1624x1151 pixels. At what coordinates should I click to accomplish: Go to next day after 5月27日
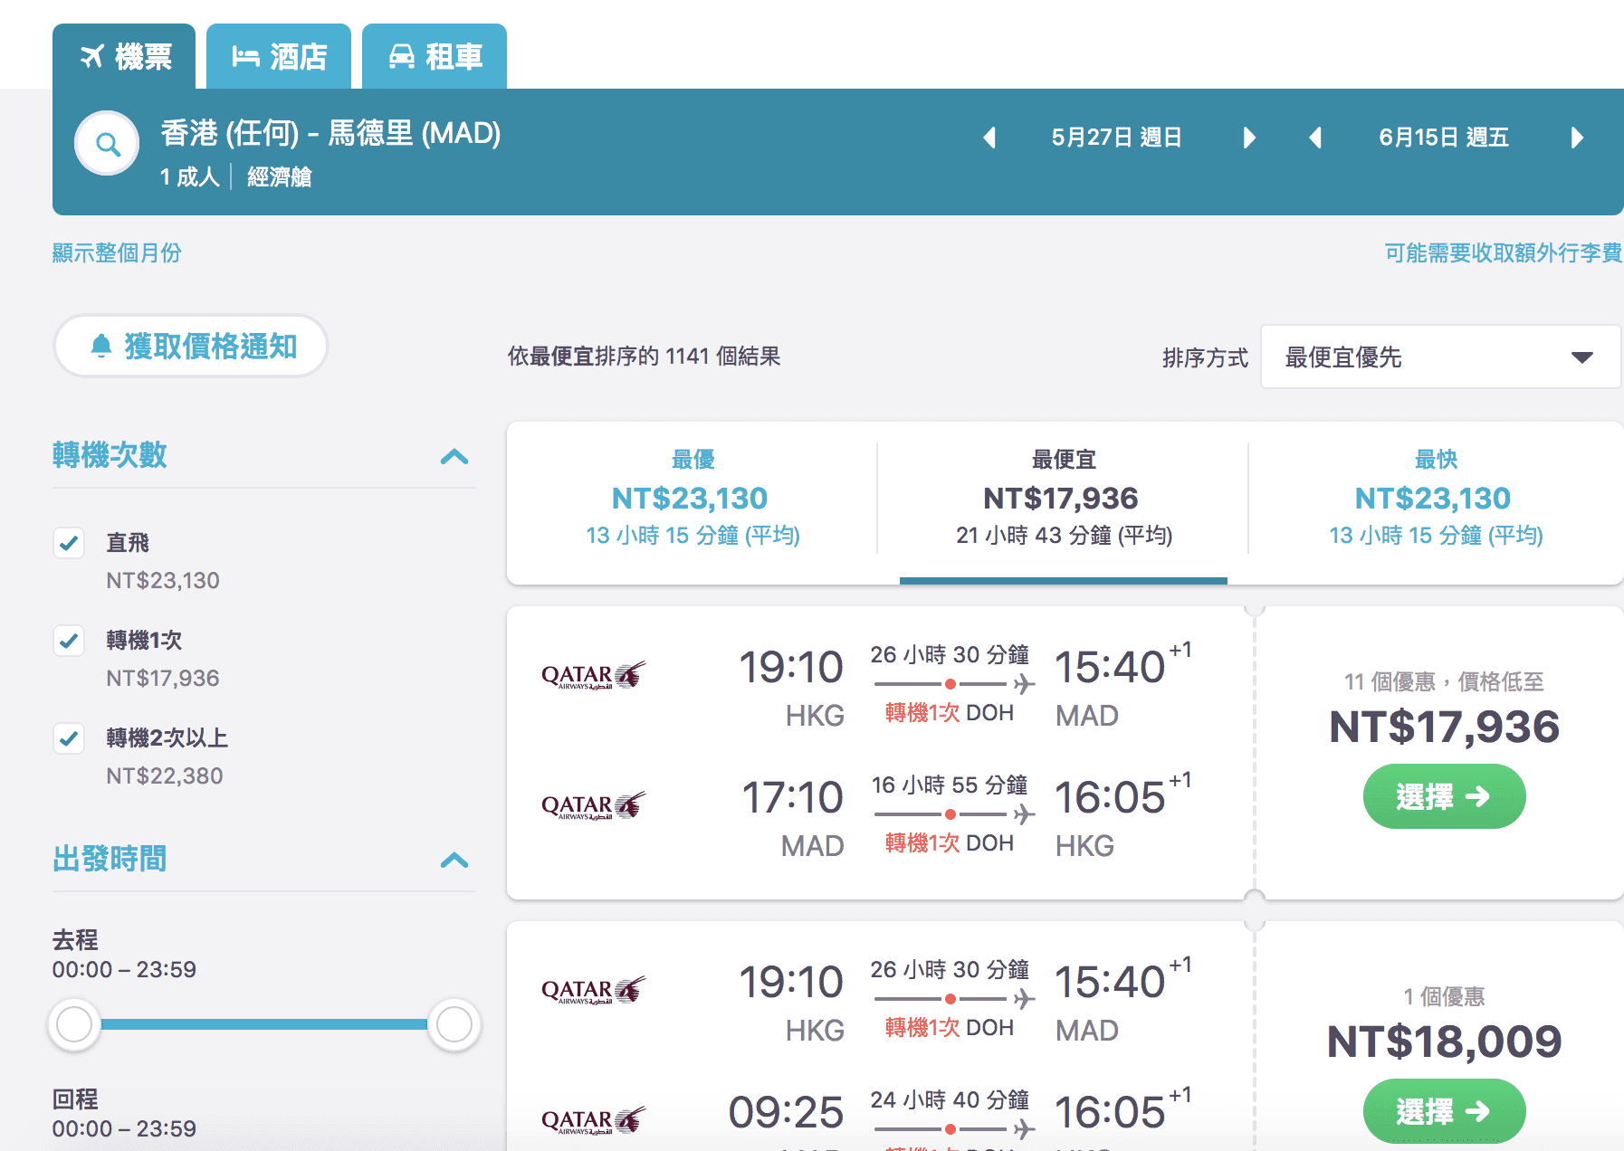(x=1249, y=138)
